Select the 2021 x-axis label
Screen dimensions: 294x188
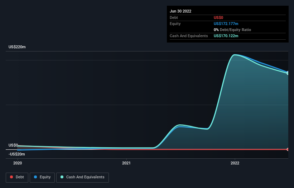126,163
